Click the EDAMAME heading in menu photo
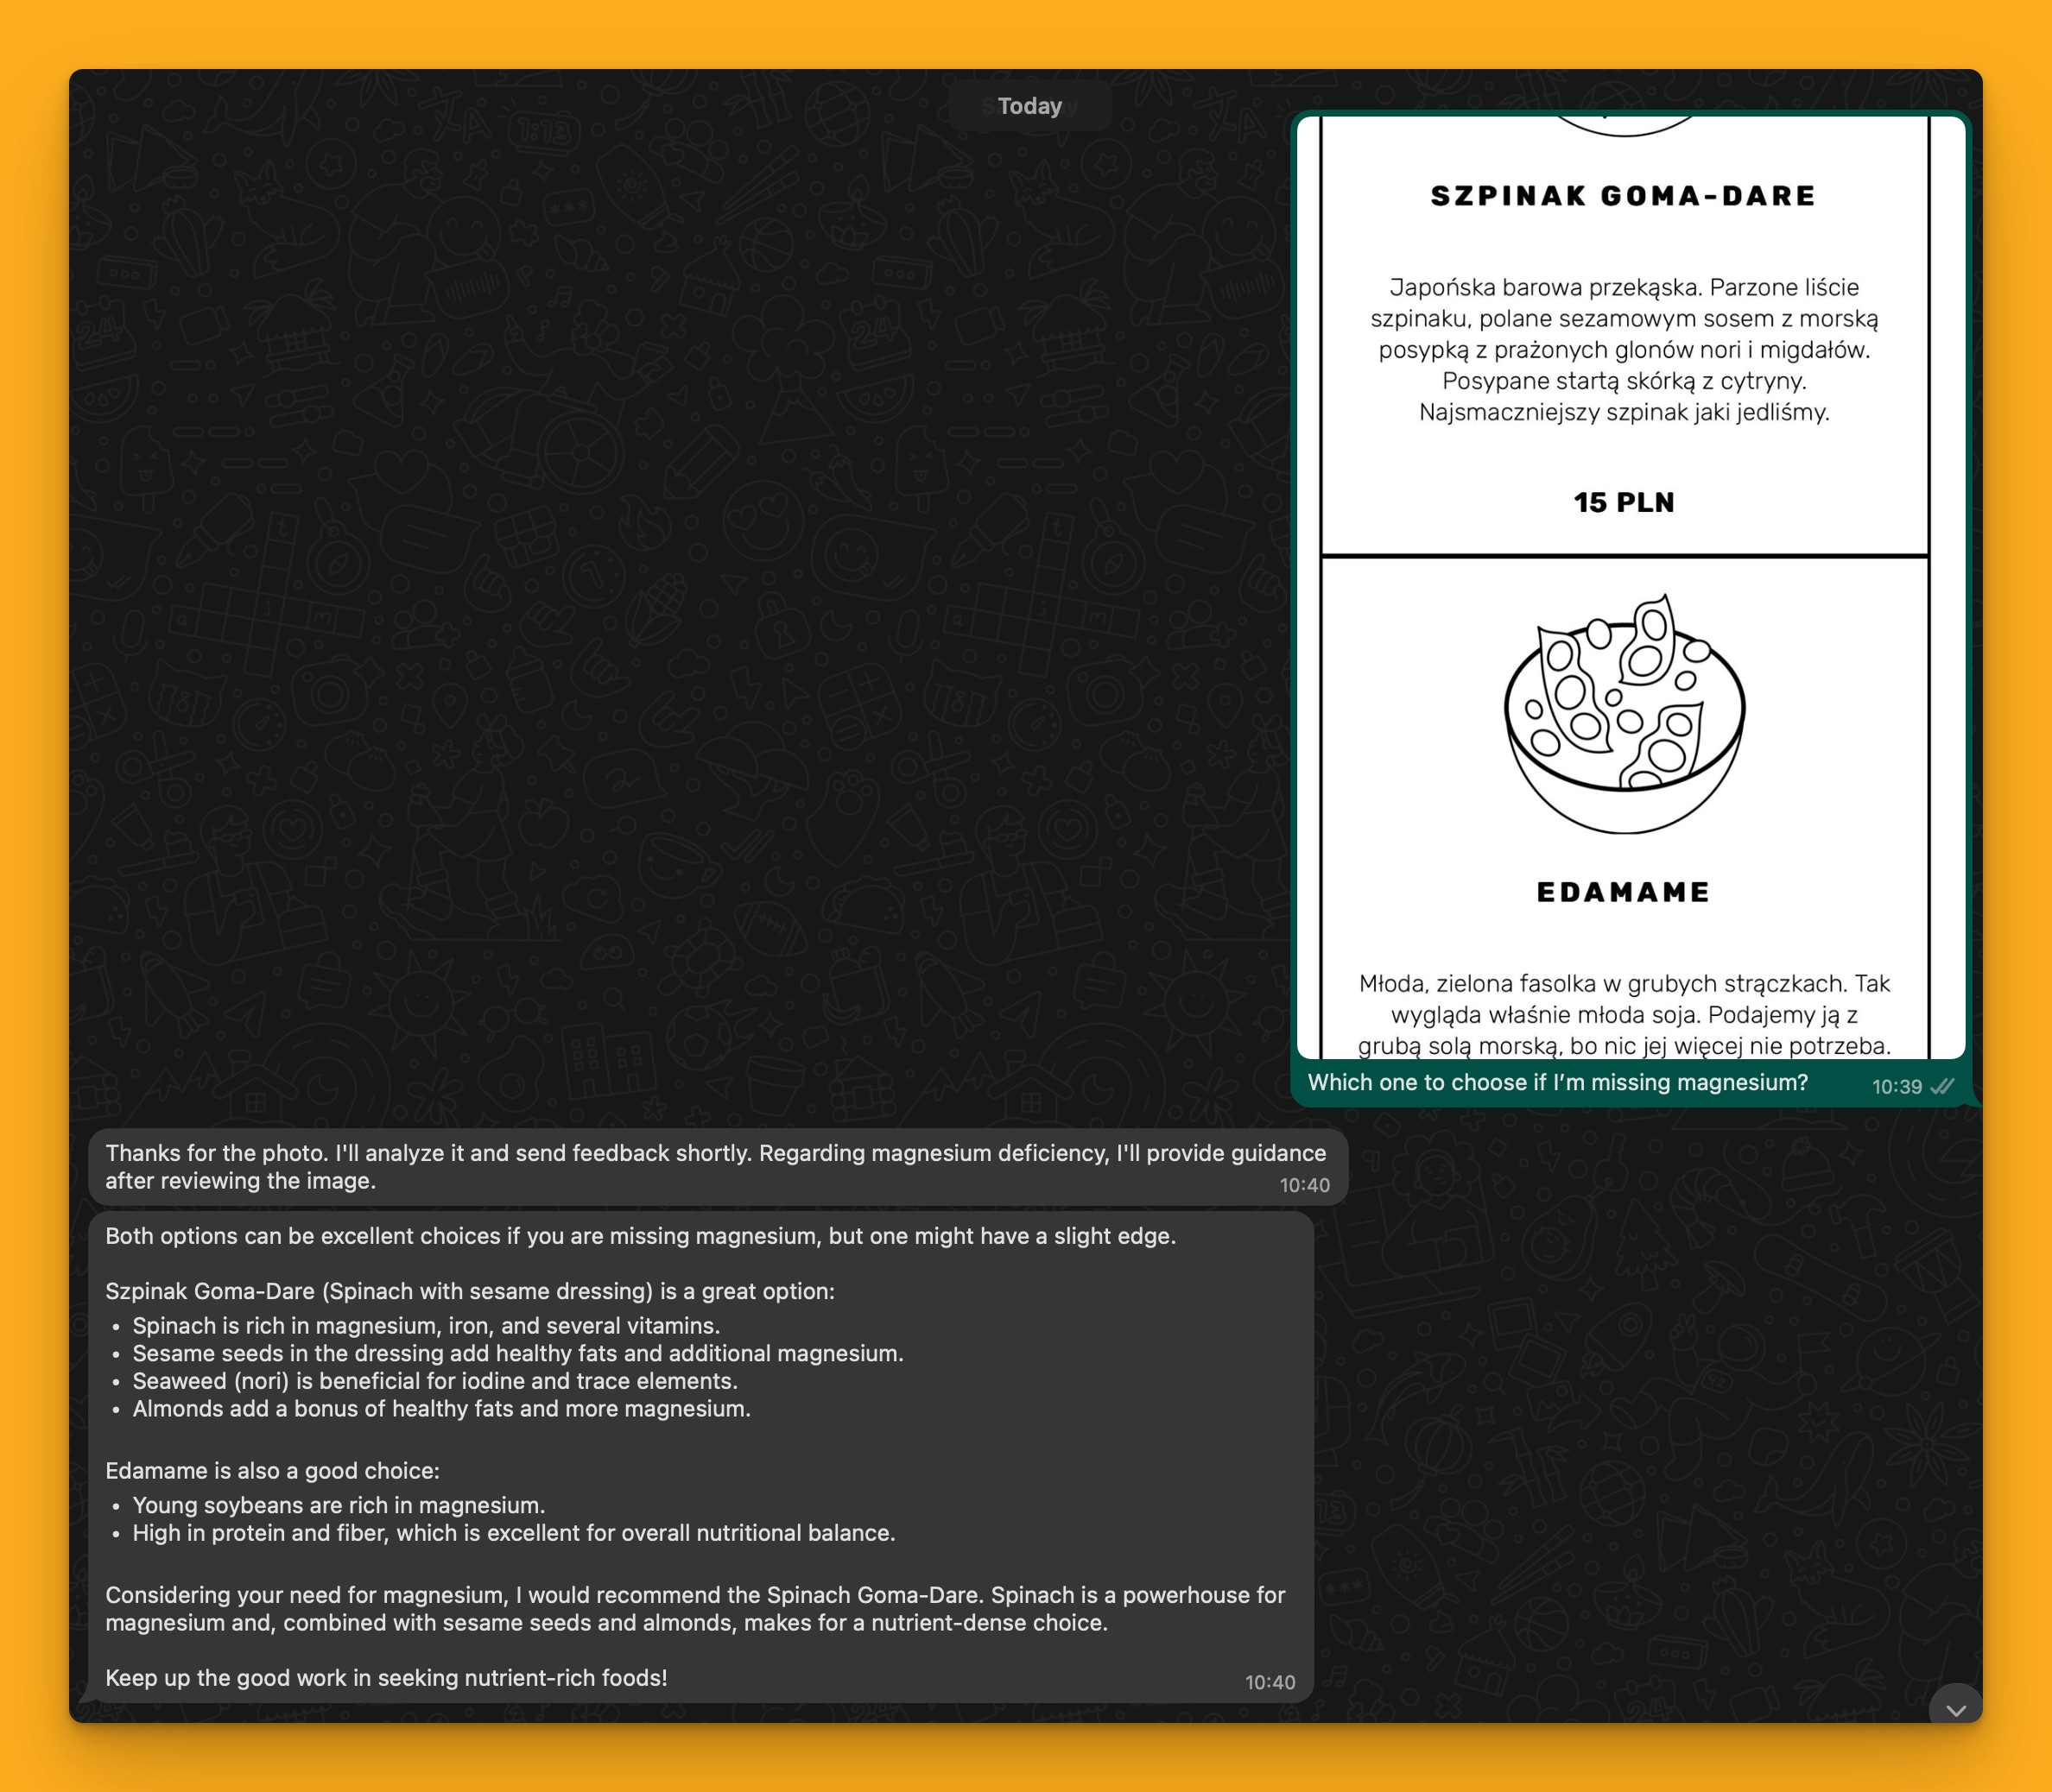 pos(1623,892)
